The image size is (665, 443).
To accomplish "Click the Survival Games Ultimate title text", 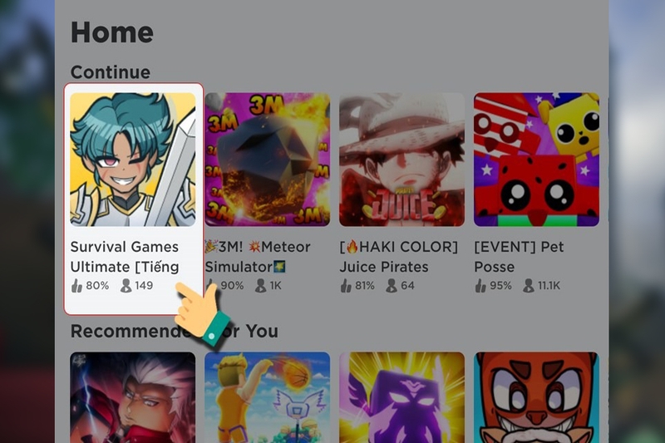I will click(125, 257).
